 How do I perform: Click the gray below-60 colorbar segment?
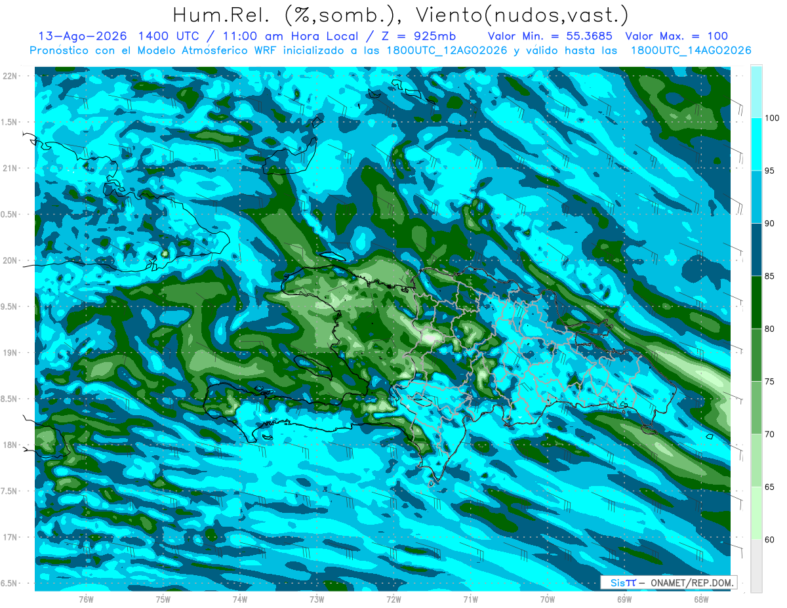(756, 565)
